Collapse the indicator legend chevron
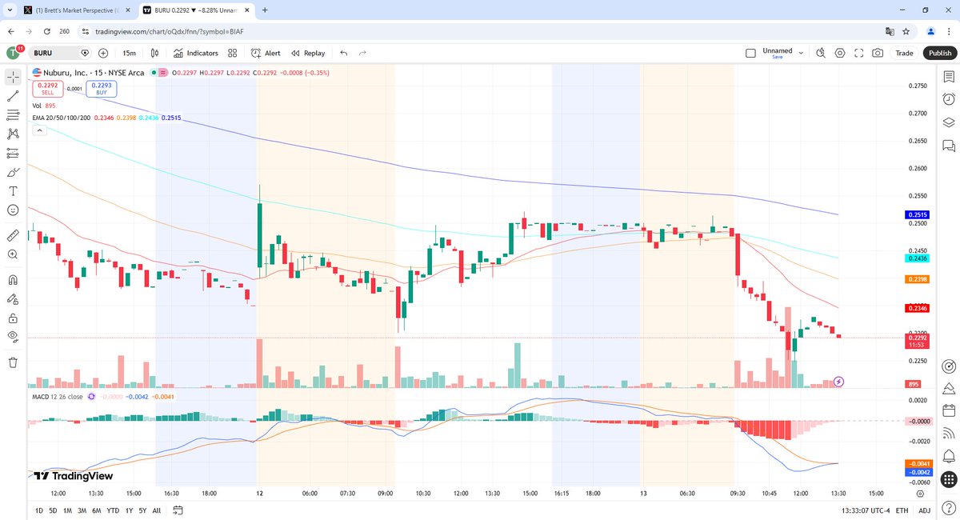Image resolution: width=960 pixels, height=520 pixels. pos(39,130)
